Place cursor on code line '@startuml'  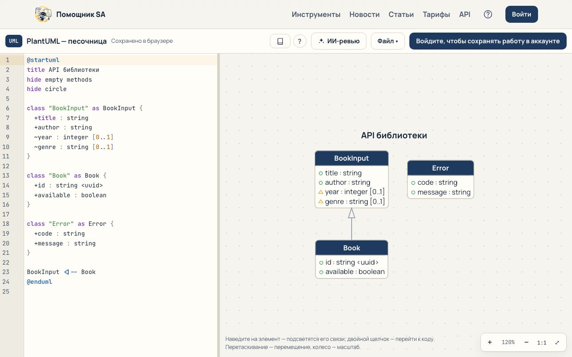click(x=43, y=60)
